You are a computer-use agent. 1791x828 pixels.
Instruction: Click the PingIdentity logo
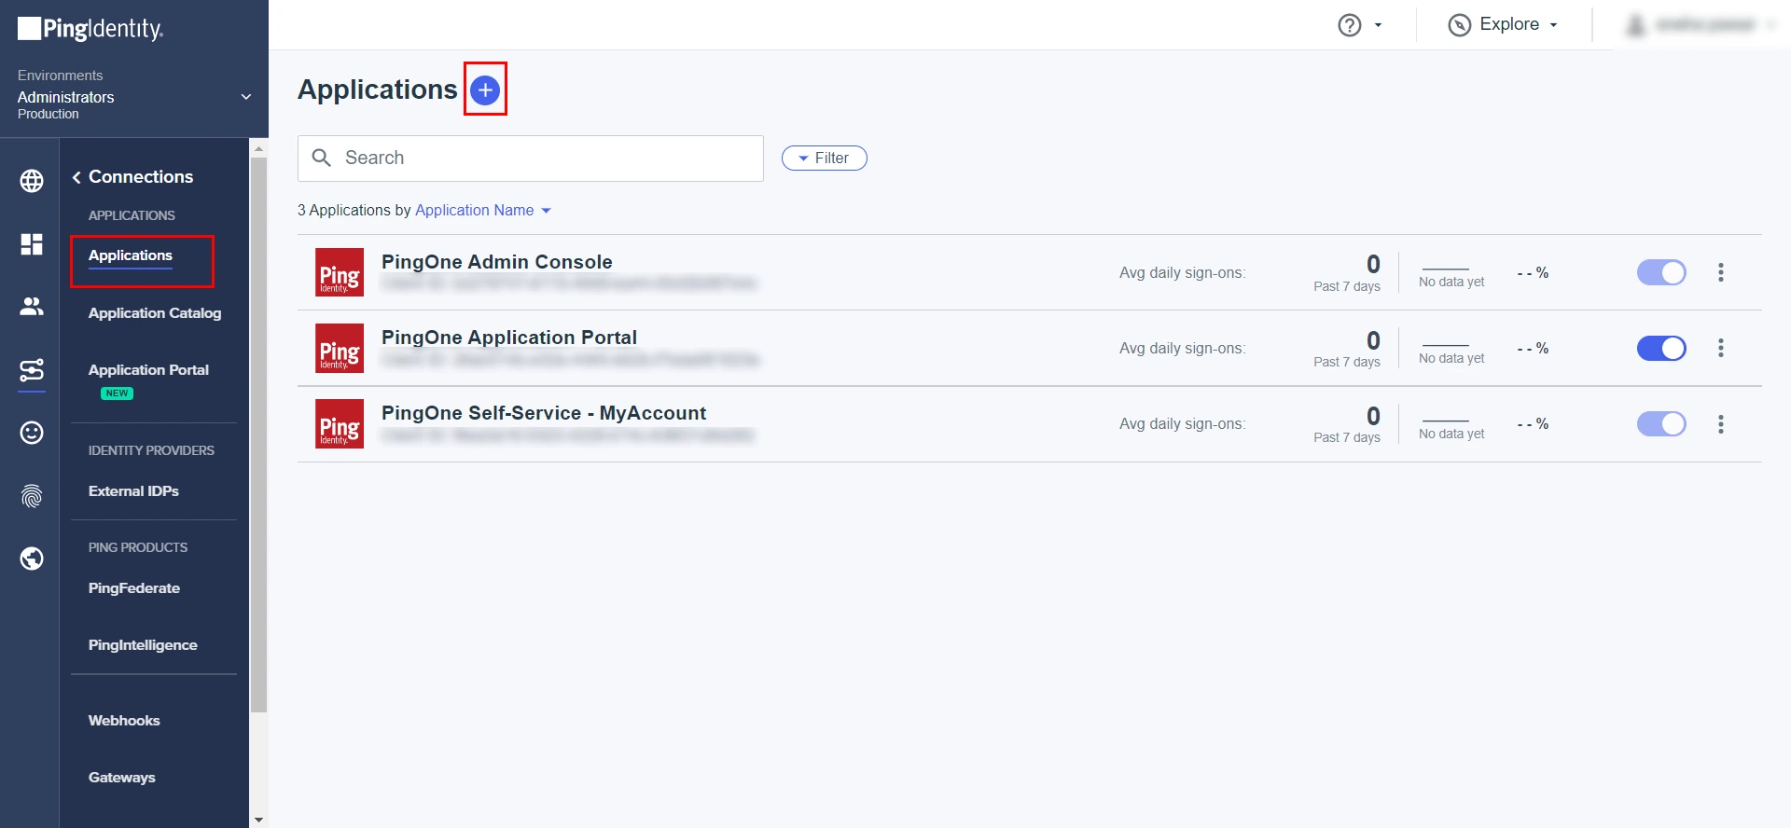coord(90,29)
